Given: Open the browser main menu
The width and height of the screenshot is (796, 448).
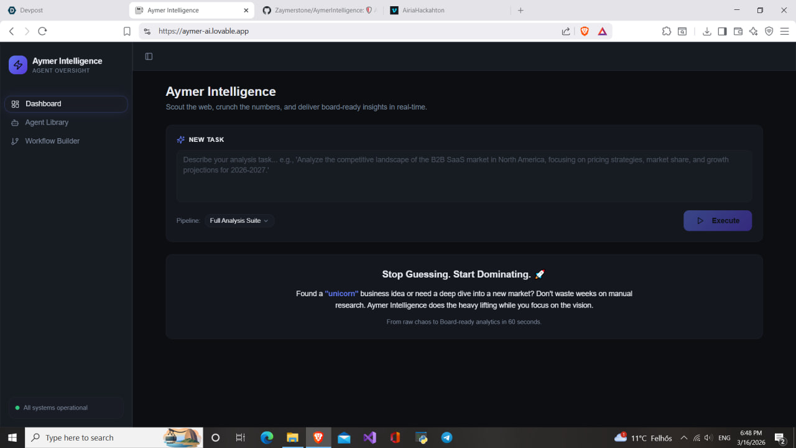Looking at the screenshot, I should pyautogui.click(x=785, y=31).
